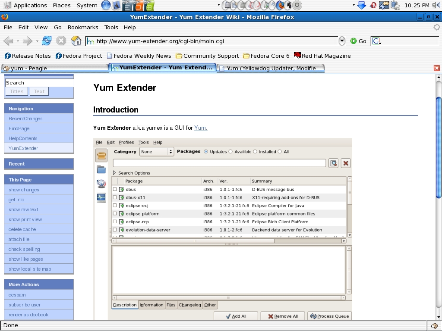Viewport: 442px width, 331px height.
Task: Click the Stop loading icon
Action: tap(61, 41)
